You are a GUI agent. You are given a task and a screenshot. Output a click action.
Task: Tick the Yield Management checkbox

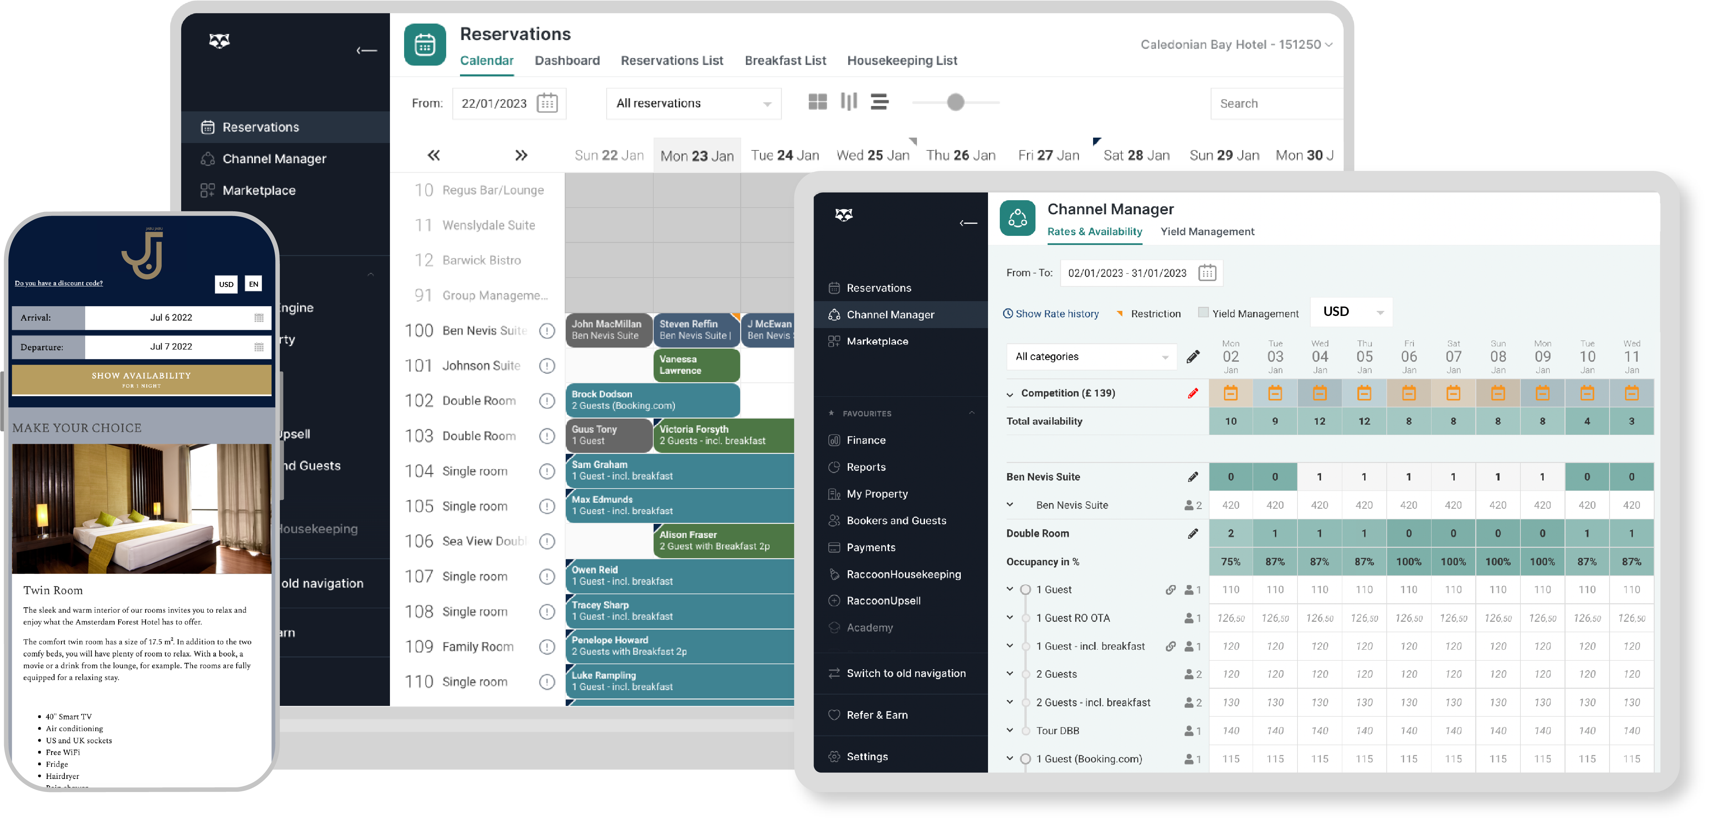[x=1203, y=313]
